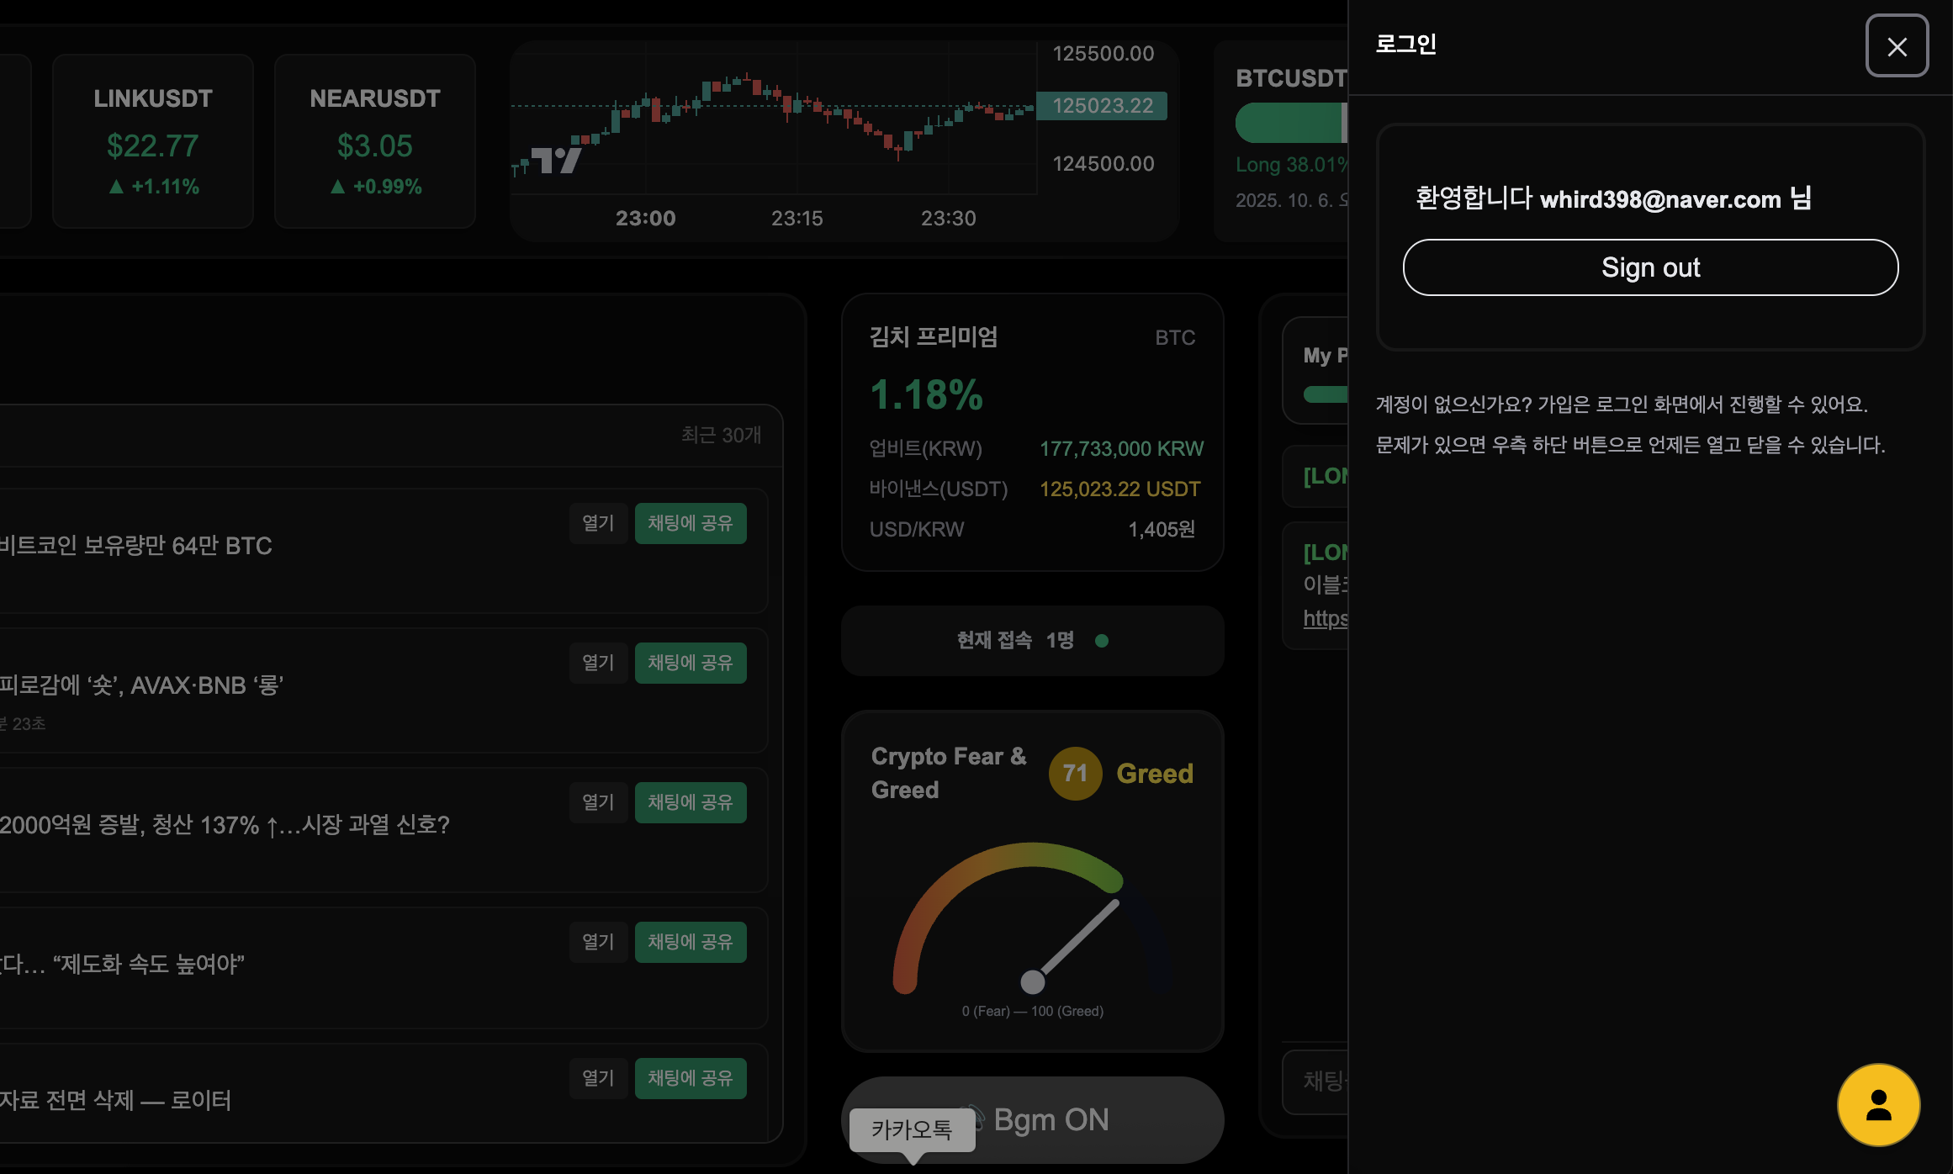The image size is (1953, 1174).
Task: Select the NEARUSDT ticker card
Action: pyautogui.click(x=375, y=141)
